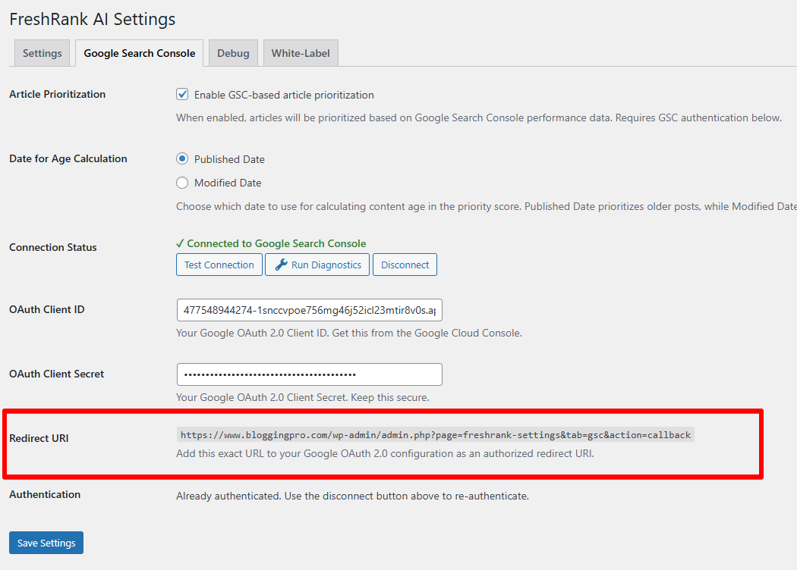797x570 pixels.
Task: Focus the OAuth Client ID field
Action: 310,310
